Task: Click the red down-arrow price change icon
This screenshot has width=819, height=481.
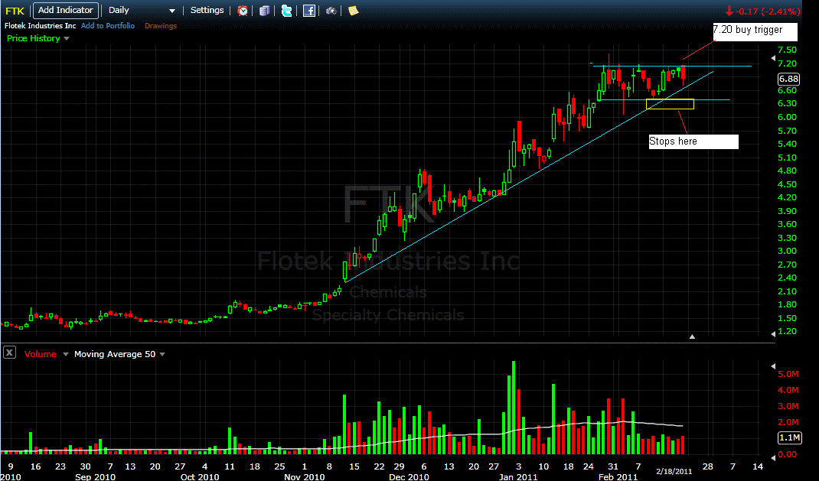Action: (x=729, y=11)
